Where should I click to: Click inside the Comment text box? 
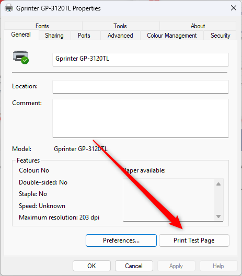pyautogui.click(x=141, y=118)
